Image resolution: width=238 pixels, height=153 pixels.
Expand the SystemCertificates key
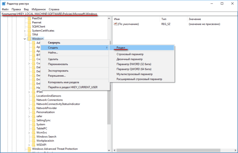coord(25,31)
